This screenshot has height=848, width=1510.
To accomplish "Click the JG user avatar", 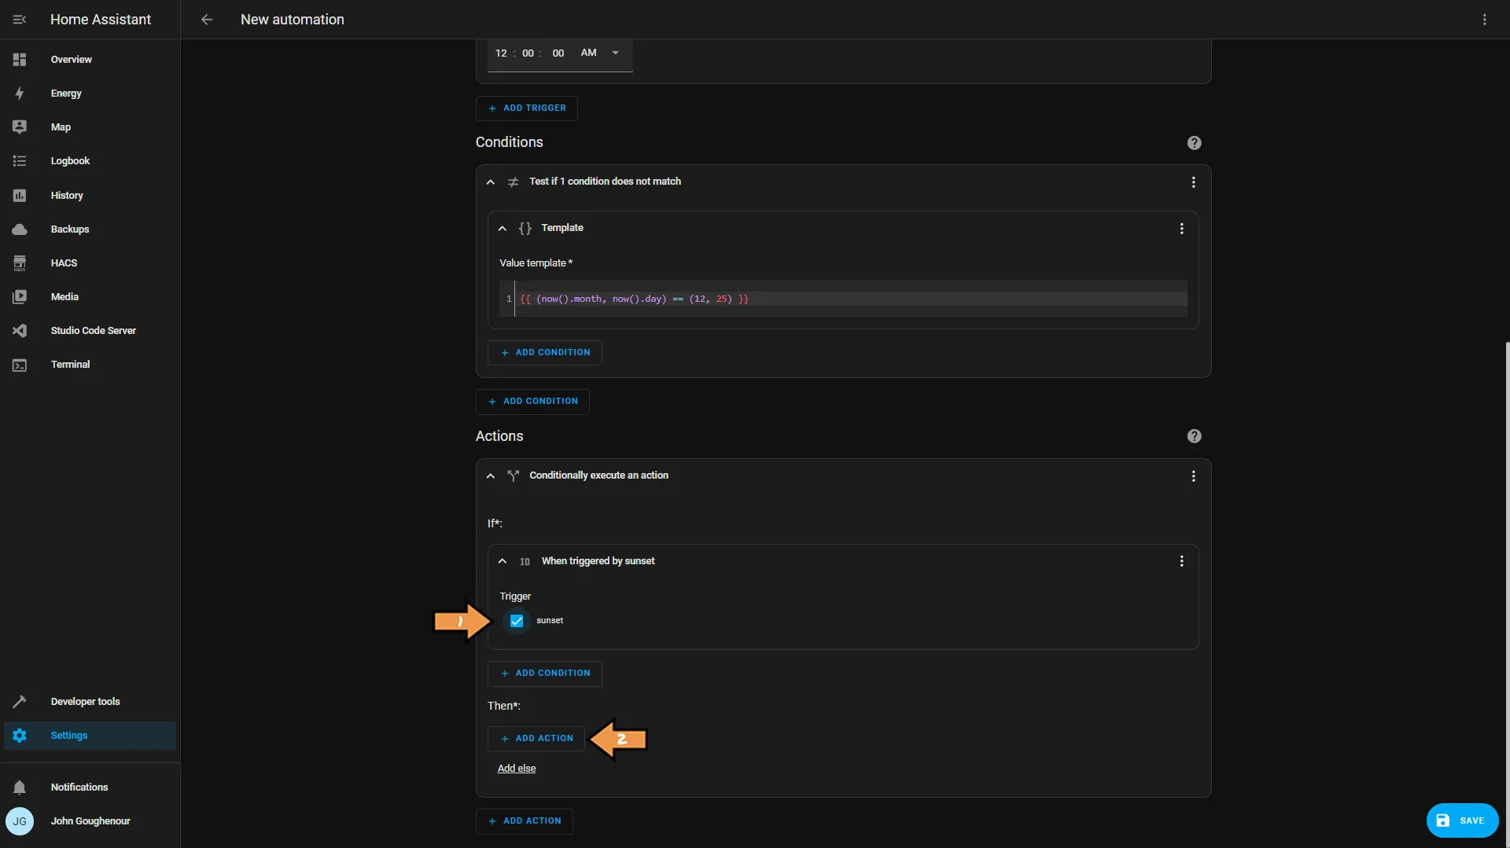I will coord(20,821).
